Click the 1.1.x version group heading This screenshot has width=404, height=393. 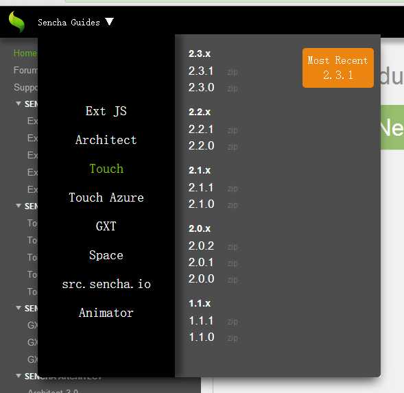pyautogui.click(x=200, y=303)
